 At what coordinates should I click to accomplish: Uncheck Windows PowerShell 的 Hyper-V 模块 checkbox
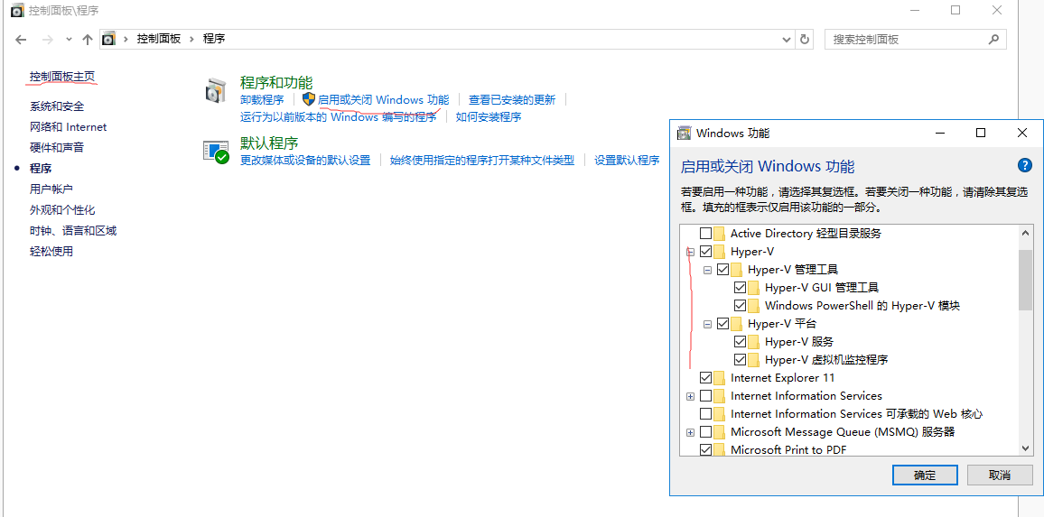point(740,305)
